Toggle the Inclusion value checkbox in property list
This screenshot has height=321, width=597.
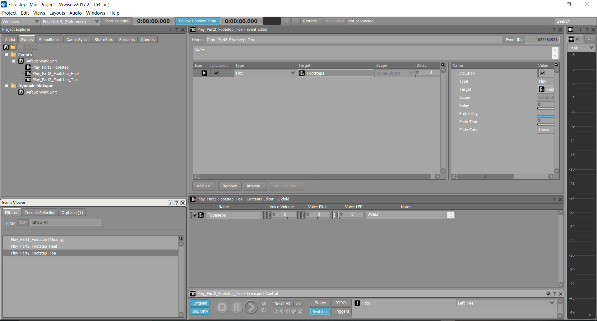(543, 73)
